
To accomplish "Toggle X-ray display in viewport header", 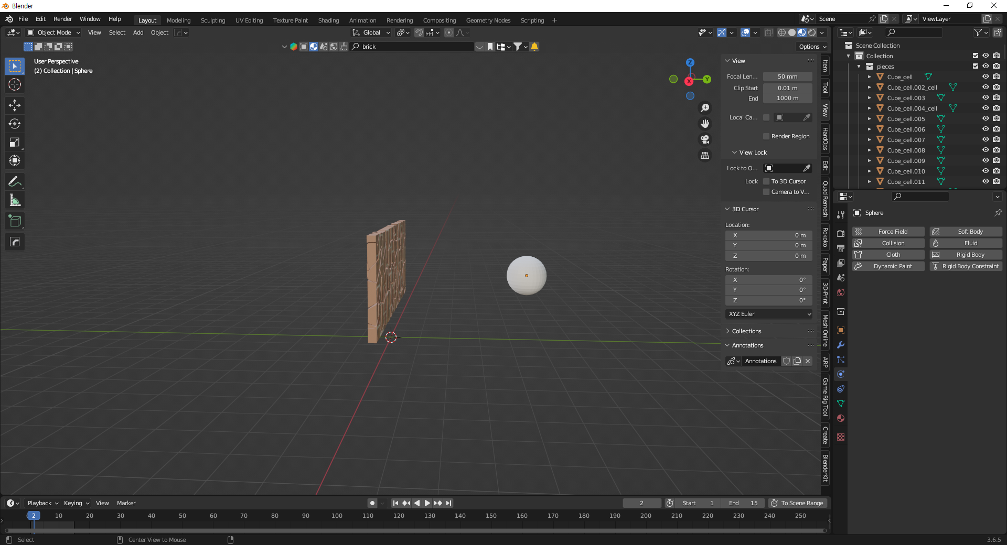I will point(768,32).
